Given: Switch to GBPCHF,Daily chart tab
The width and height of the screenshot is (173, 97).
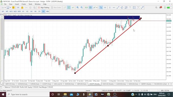Looking at the screenshot, I should click(10, 84).
